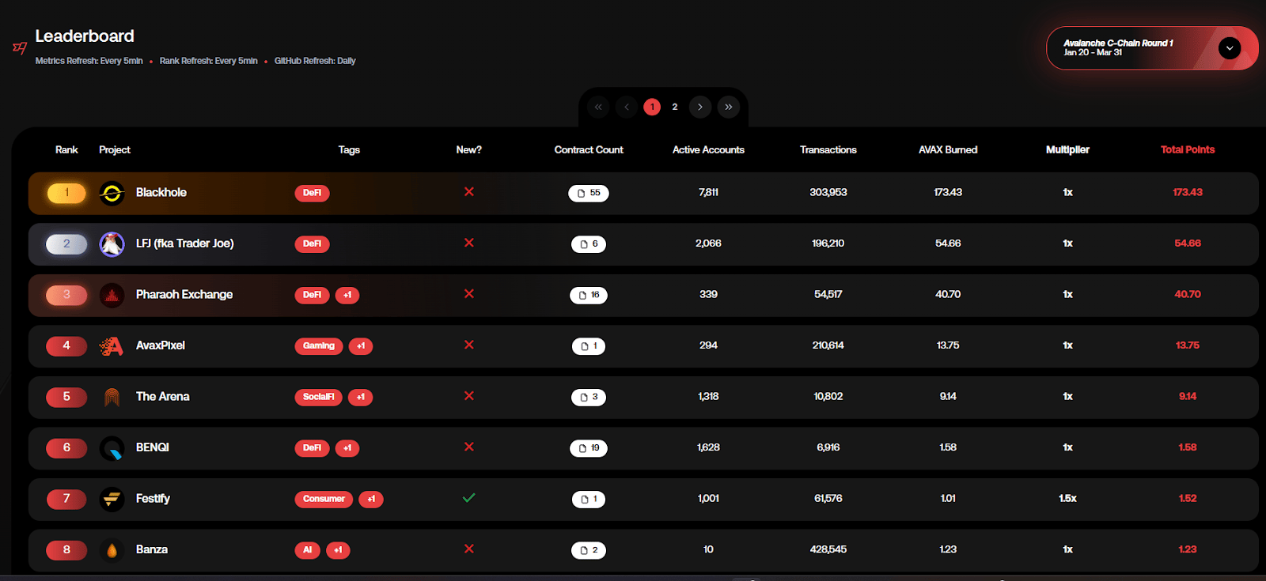The height and width of the screenshot is (581, 1266).
Task: Click Blackhole's Total Points value 173.43
Action: (1188, 192)
